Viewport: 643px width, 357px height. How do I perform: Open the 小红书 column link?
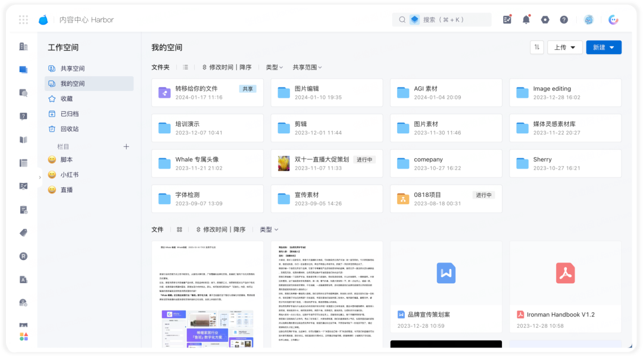click(x=69, y=174)
